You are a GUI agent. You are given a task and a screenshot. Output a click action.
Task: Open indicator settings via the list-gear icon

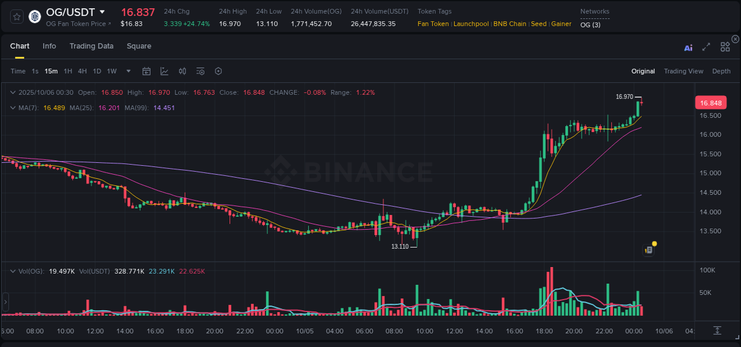click(x=200, y=71)
